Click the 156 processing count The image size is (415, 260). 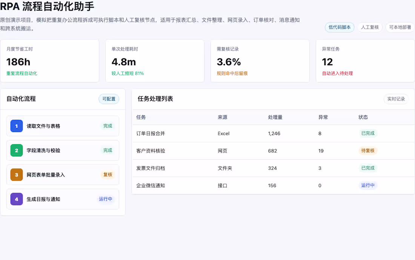tap(272, 186)
